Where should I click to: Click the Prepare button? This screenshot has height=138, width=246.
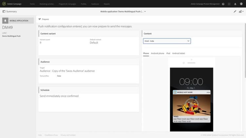[x=44, y=19]
